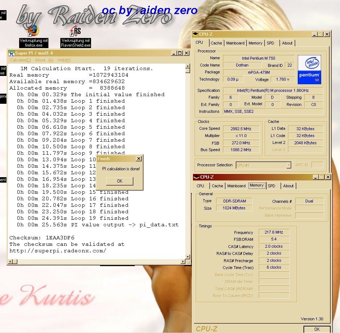This screenshot has width=340, height=333.
Task: Click the FSB value 272.0 MHz
Action: click(x=241, y=143)
